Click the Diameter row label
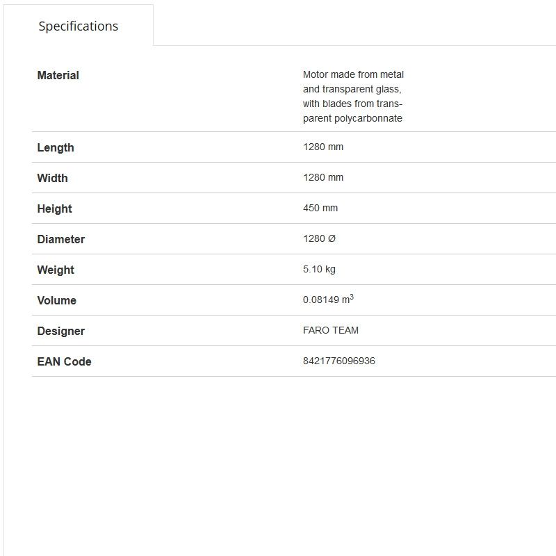 (x=60, y=239)
